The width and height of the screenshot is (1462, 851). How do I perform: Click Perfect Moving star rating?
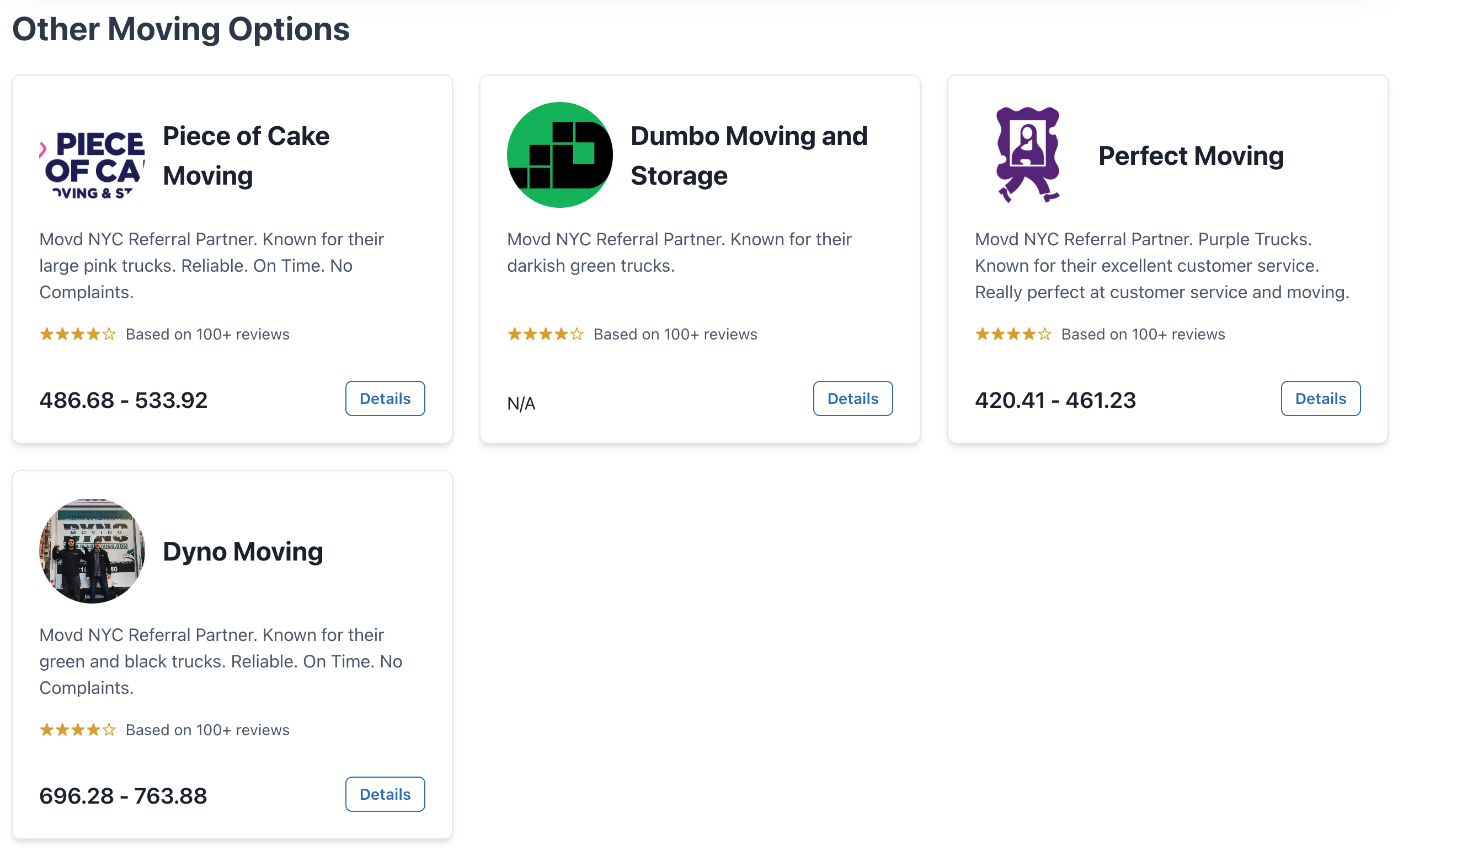click(x=1013, y=335)
